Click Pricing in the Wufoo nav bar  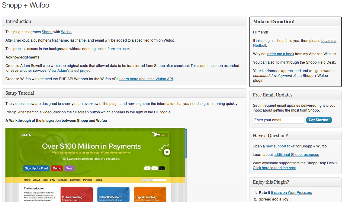click(98, 180)
